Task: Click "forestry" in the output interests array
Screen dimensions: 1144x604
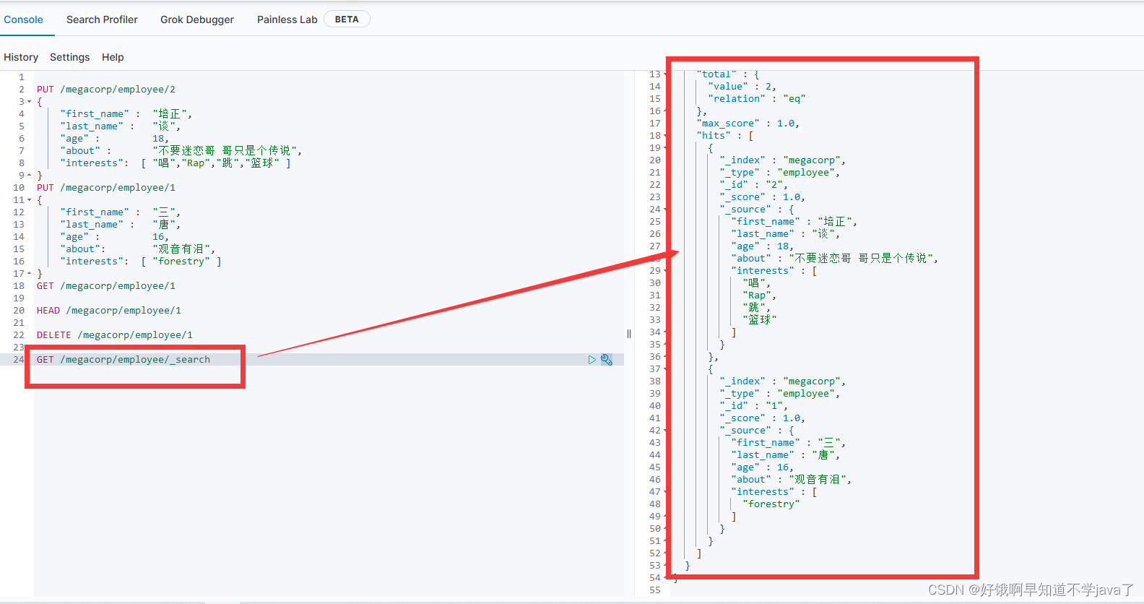Action: [771, 504]
